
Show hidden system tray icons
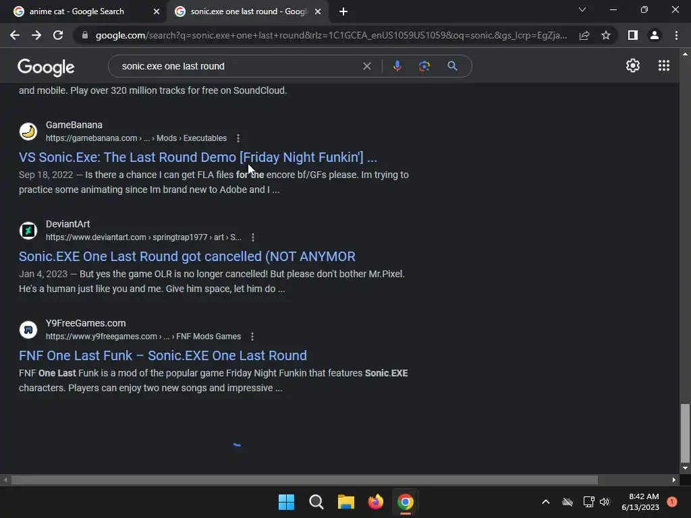(545, 502)
